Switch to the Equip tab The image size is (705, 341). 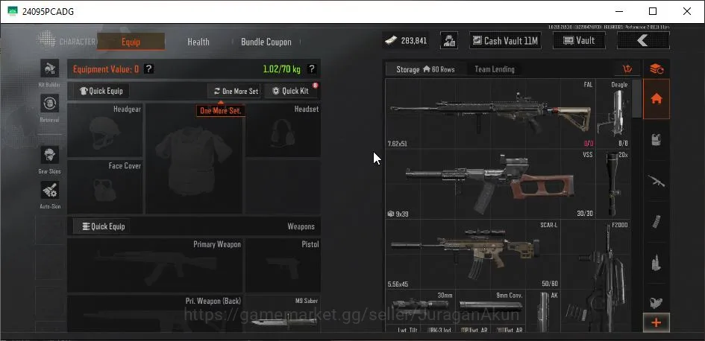[131, 42]
